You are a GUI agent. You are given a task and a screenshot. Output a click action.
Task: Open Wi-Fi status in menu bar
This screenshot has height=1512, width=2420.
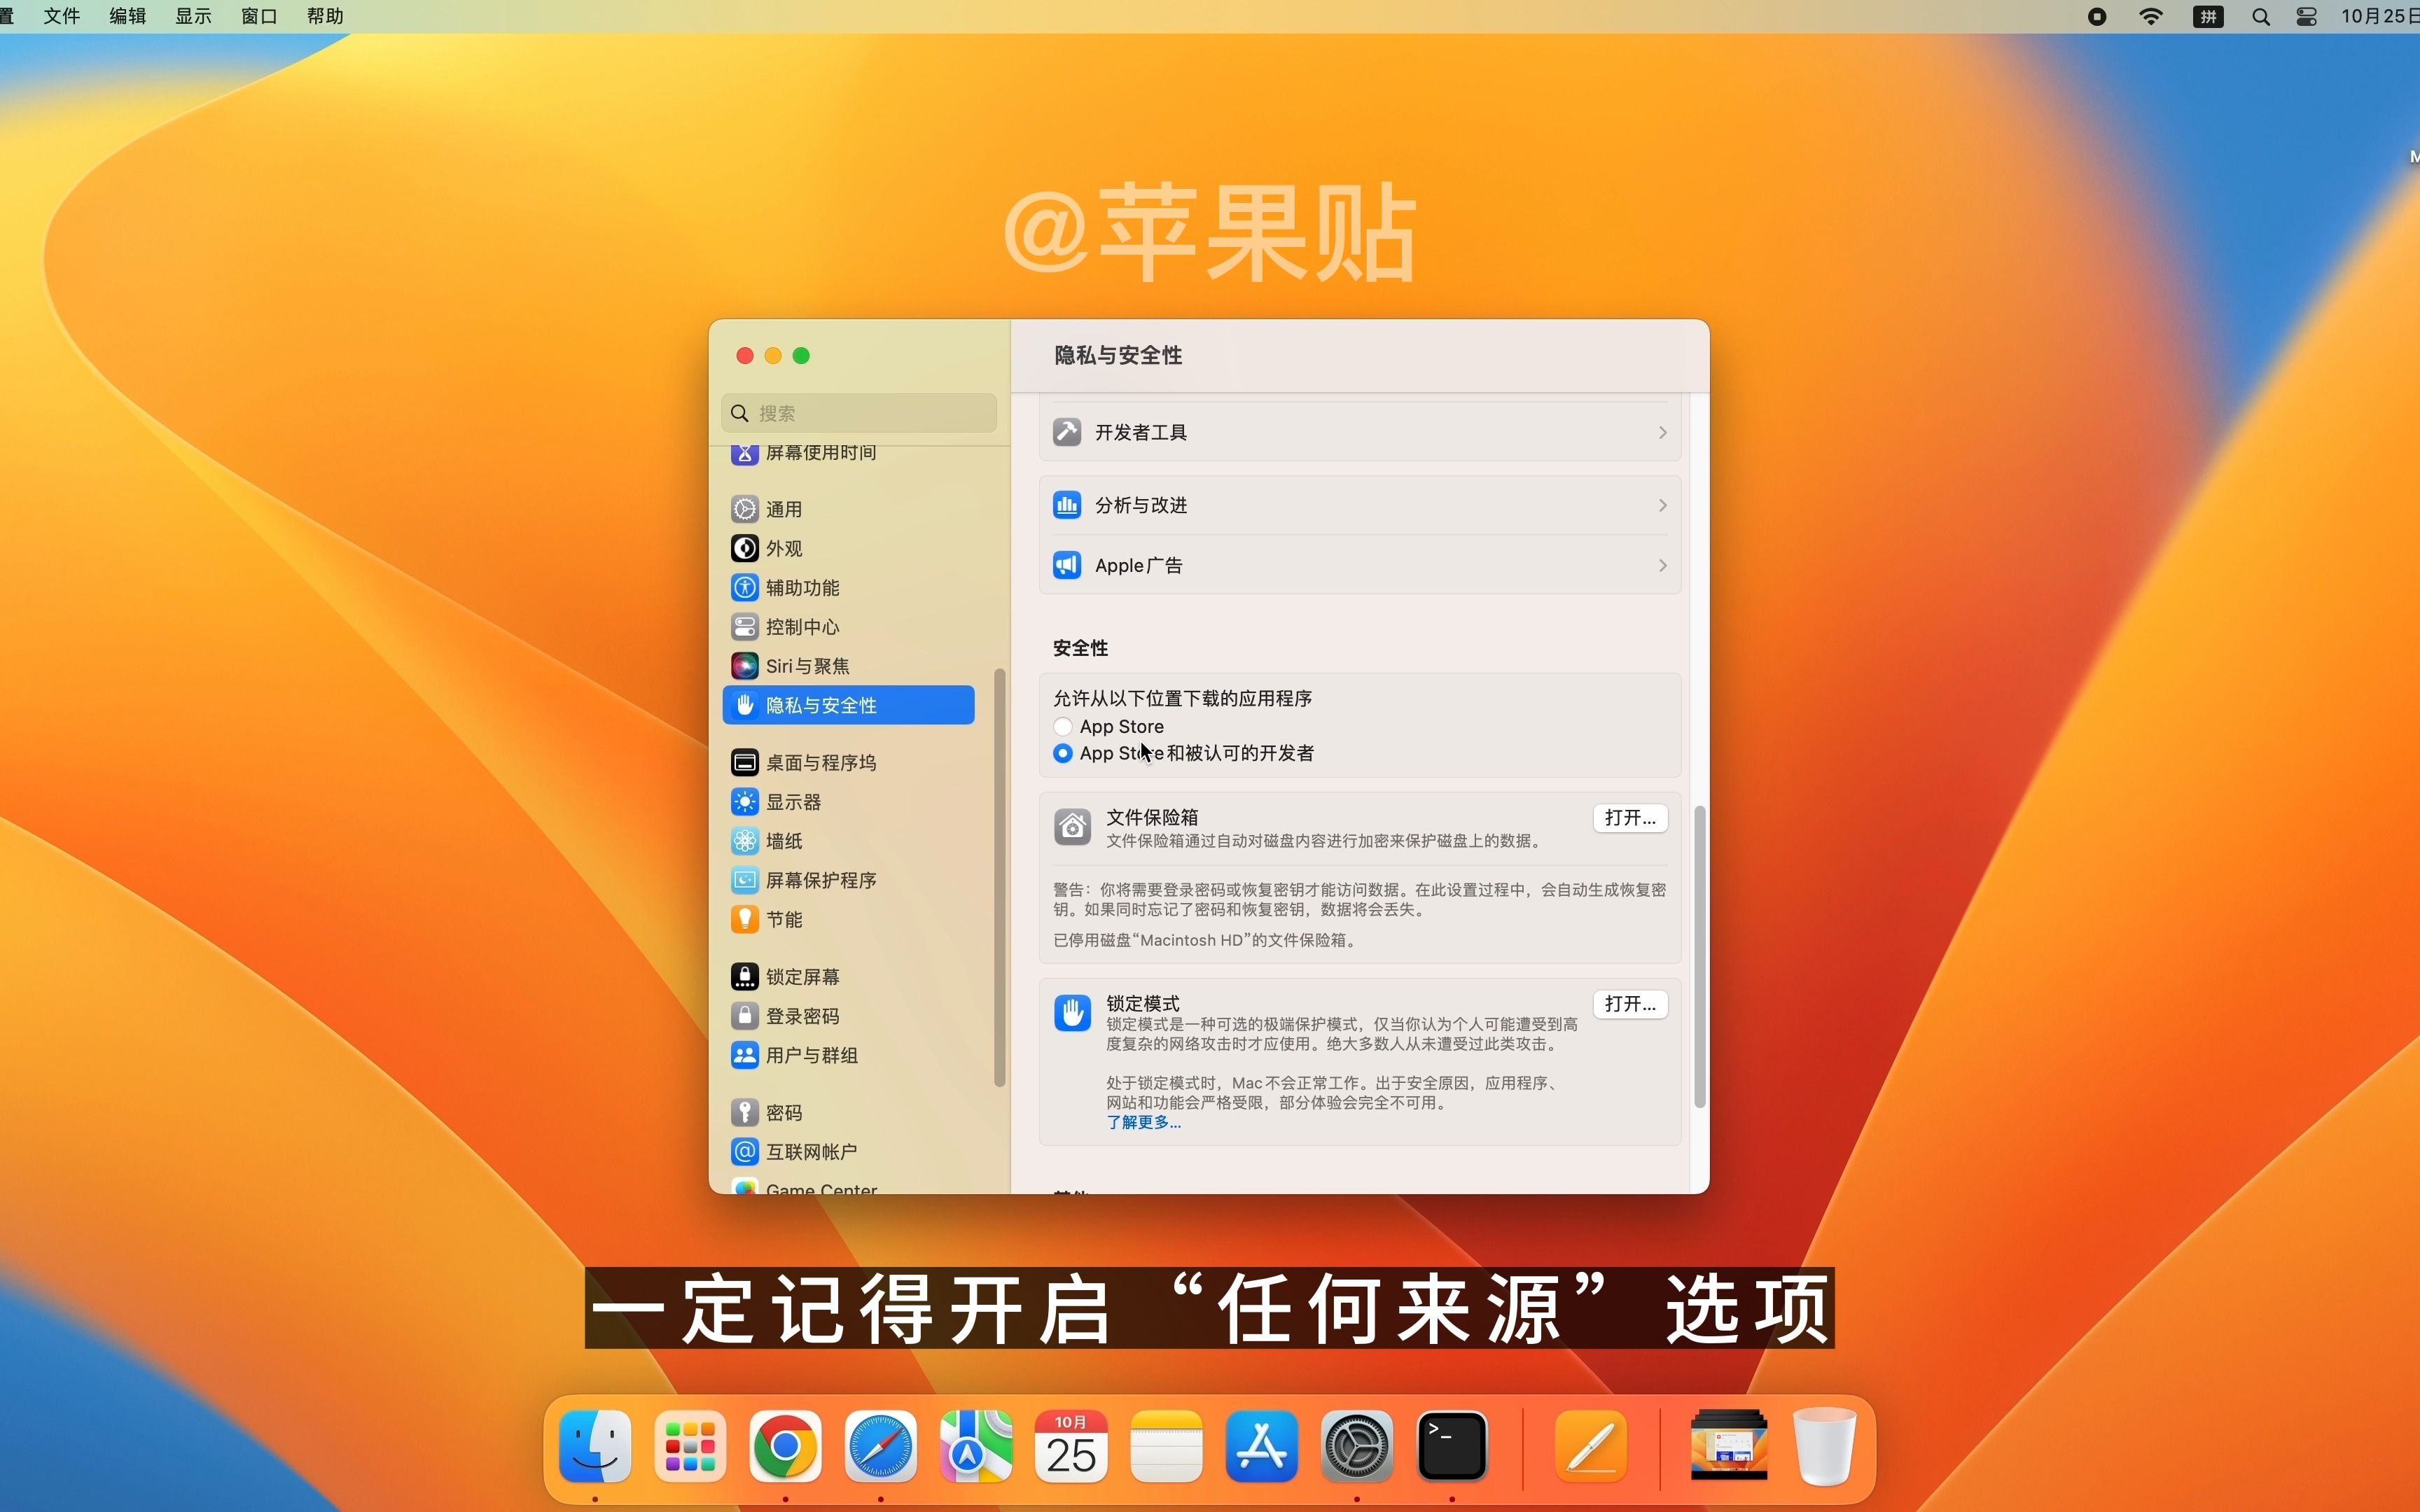click(x=2151, y=16)
